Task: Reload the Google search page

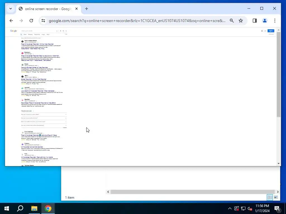Action: (x=31, y=21)
